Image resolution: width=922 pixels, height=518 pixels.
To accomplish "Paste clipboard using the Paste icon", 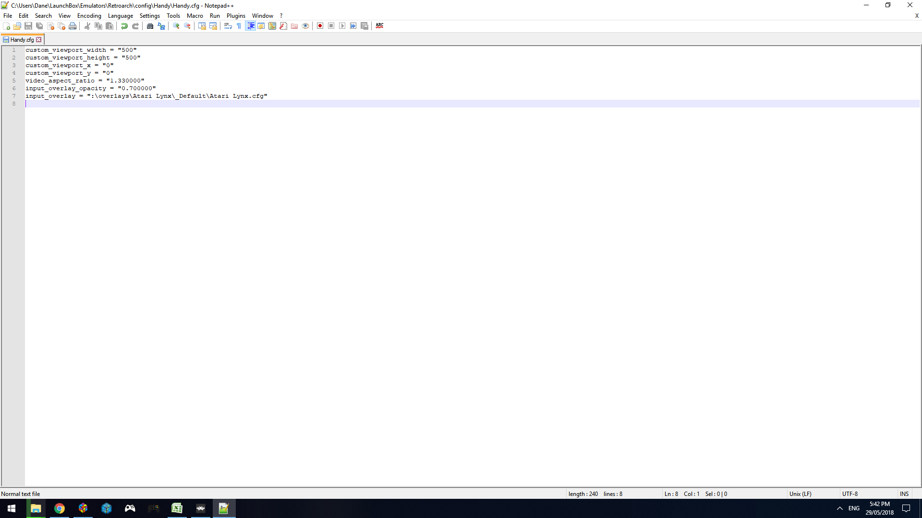I will (x=109, y=26).
